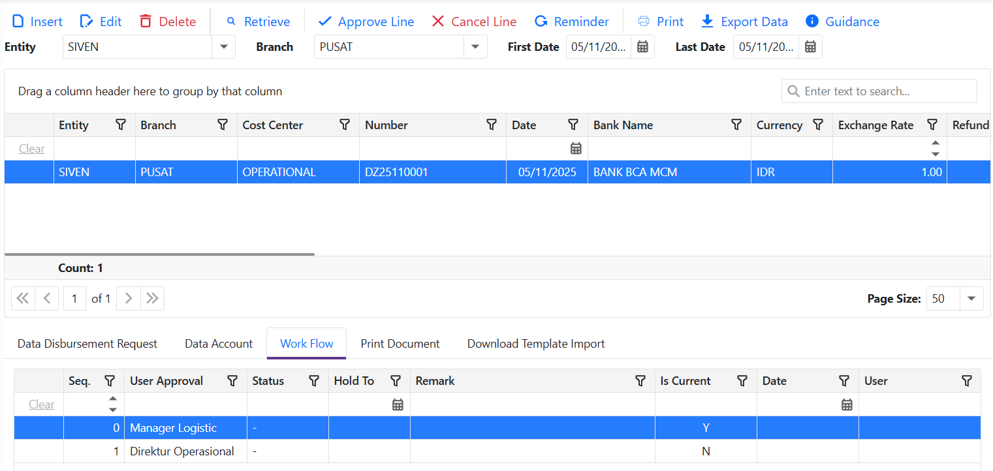Open filter for Exchange Rate column
The height and width of the screenshot is (471, 993).
point(932,125)
